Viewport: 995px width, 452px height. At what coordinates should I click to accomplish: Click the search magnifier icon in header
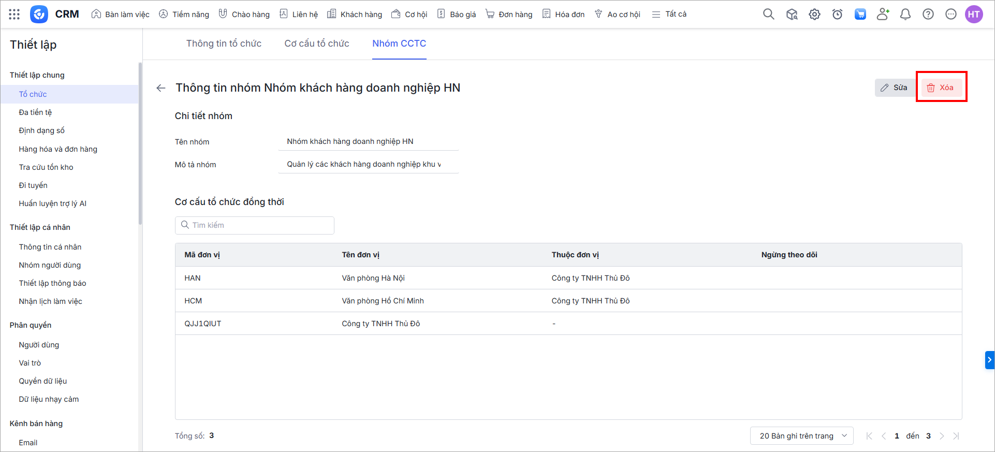click(768, 14)
